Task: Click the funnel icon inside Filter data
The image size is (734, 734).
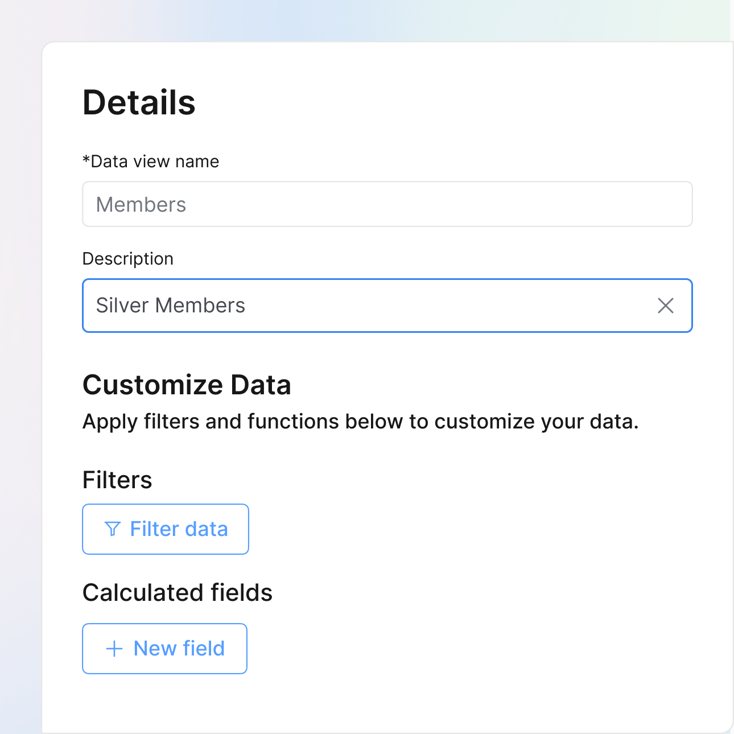Action: point(113,529)
